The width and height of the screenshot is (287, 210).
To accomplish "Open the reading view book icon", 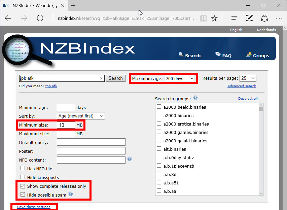I will (203, 18).
